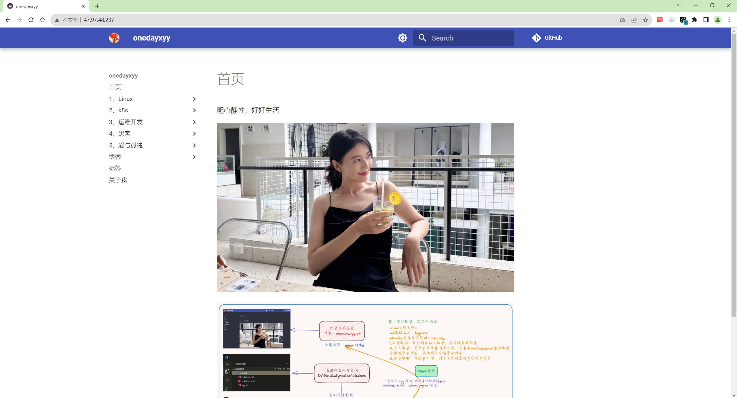Reload the page with browser refresh icon
This screenshot has width=737, height=398.
point(31,20)
